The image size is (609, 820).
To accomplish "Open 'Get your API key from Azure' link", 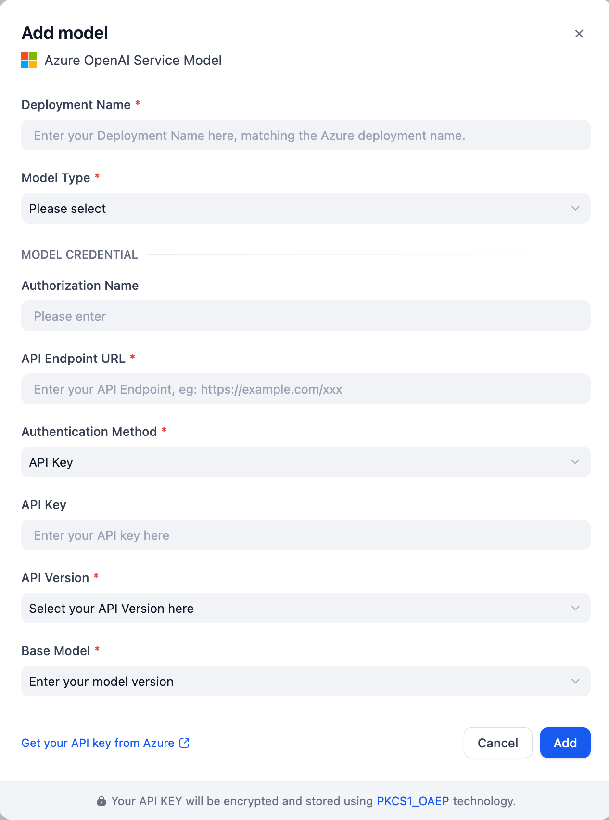I will 98,743.
